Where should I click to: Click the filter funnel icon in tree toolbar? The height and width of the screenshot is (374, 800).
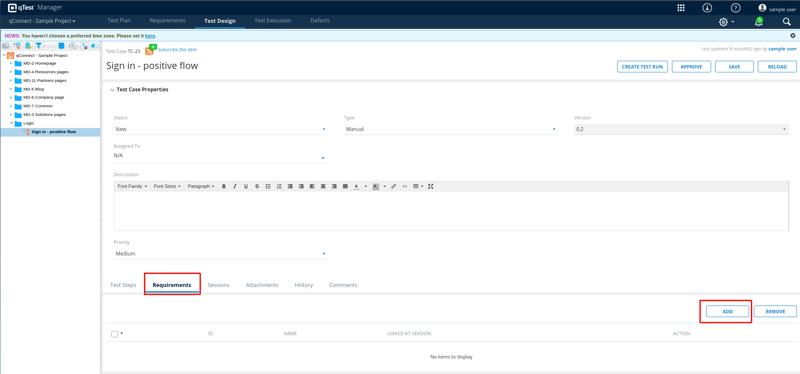click(x=39, y=46)
